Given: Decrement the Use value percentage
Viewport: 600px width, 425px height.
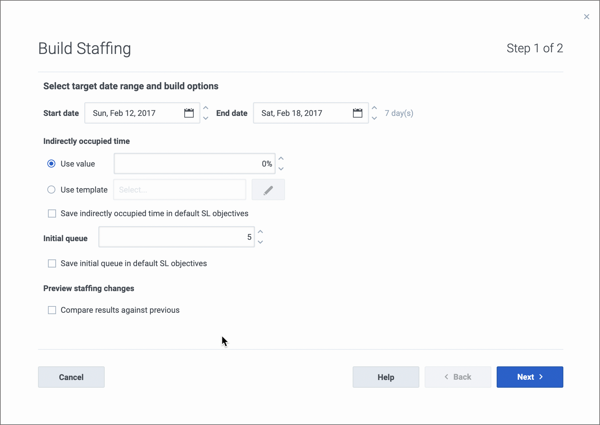Looking at the screenshot, I should 281,169.
